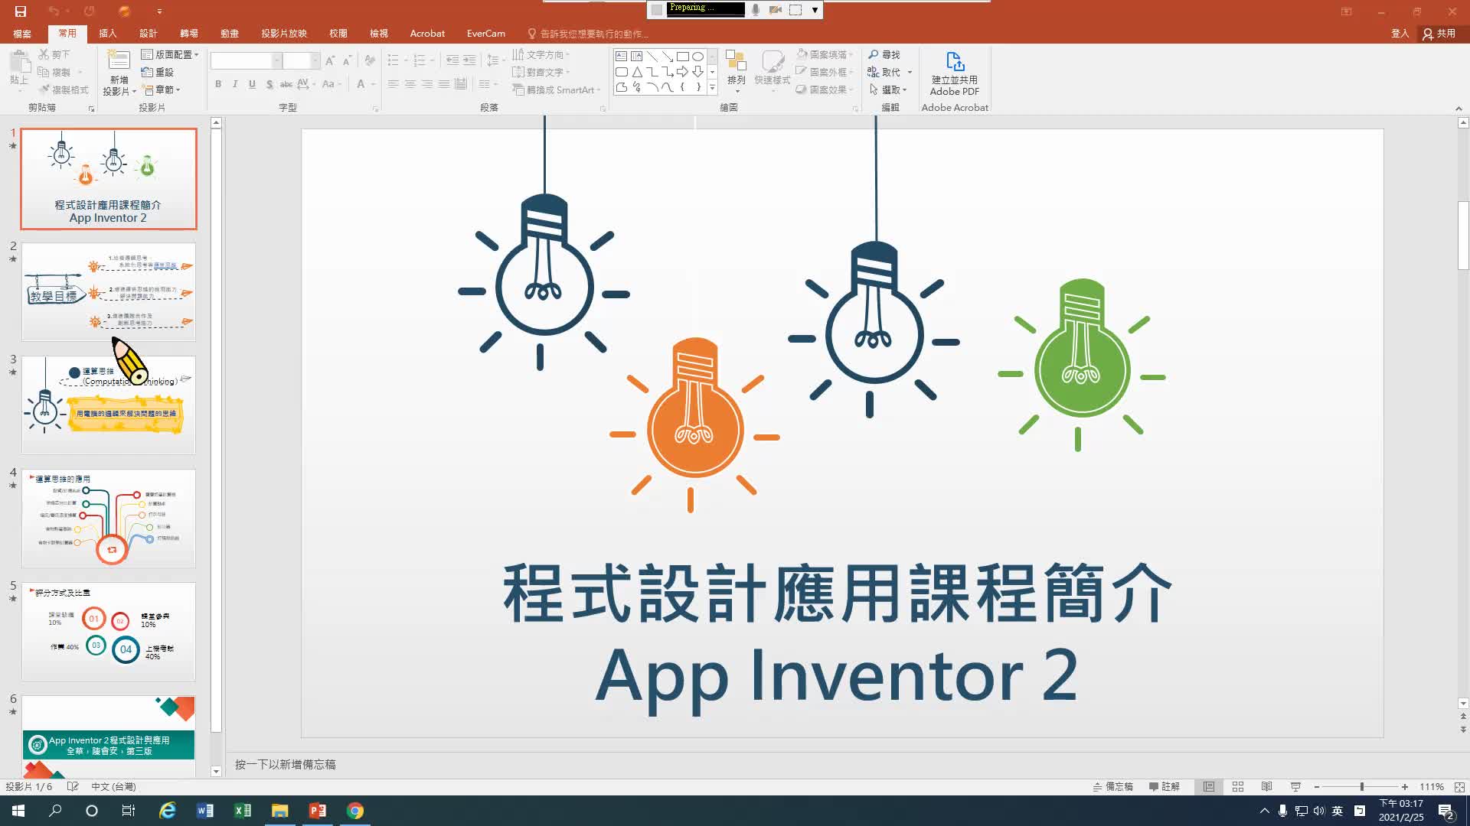Click zoom out minus button

click(1317, 786)
